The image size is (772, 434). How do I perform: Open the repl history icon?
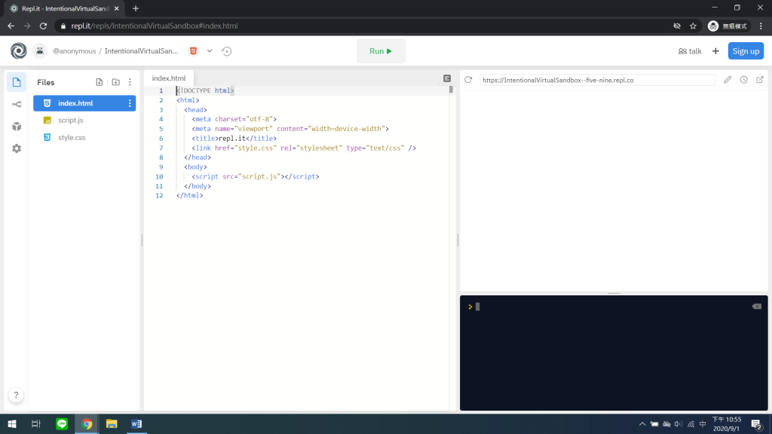pyautogui.click(x=226, y=51)
